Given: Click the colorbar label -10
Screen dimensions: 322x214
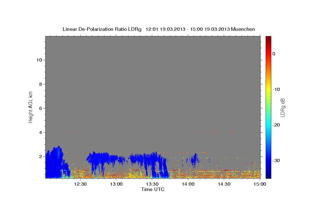Looking at the screenshot, I should (276, 89).
